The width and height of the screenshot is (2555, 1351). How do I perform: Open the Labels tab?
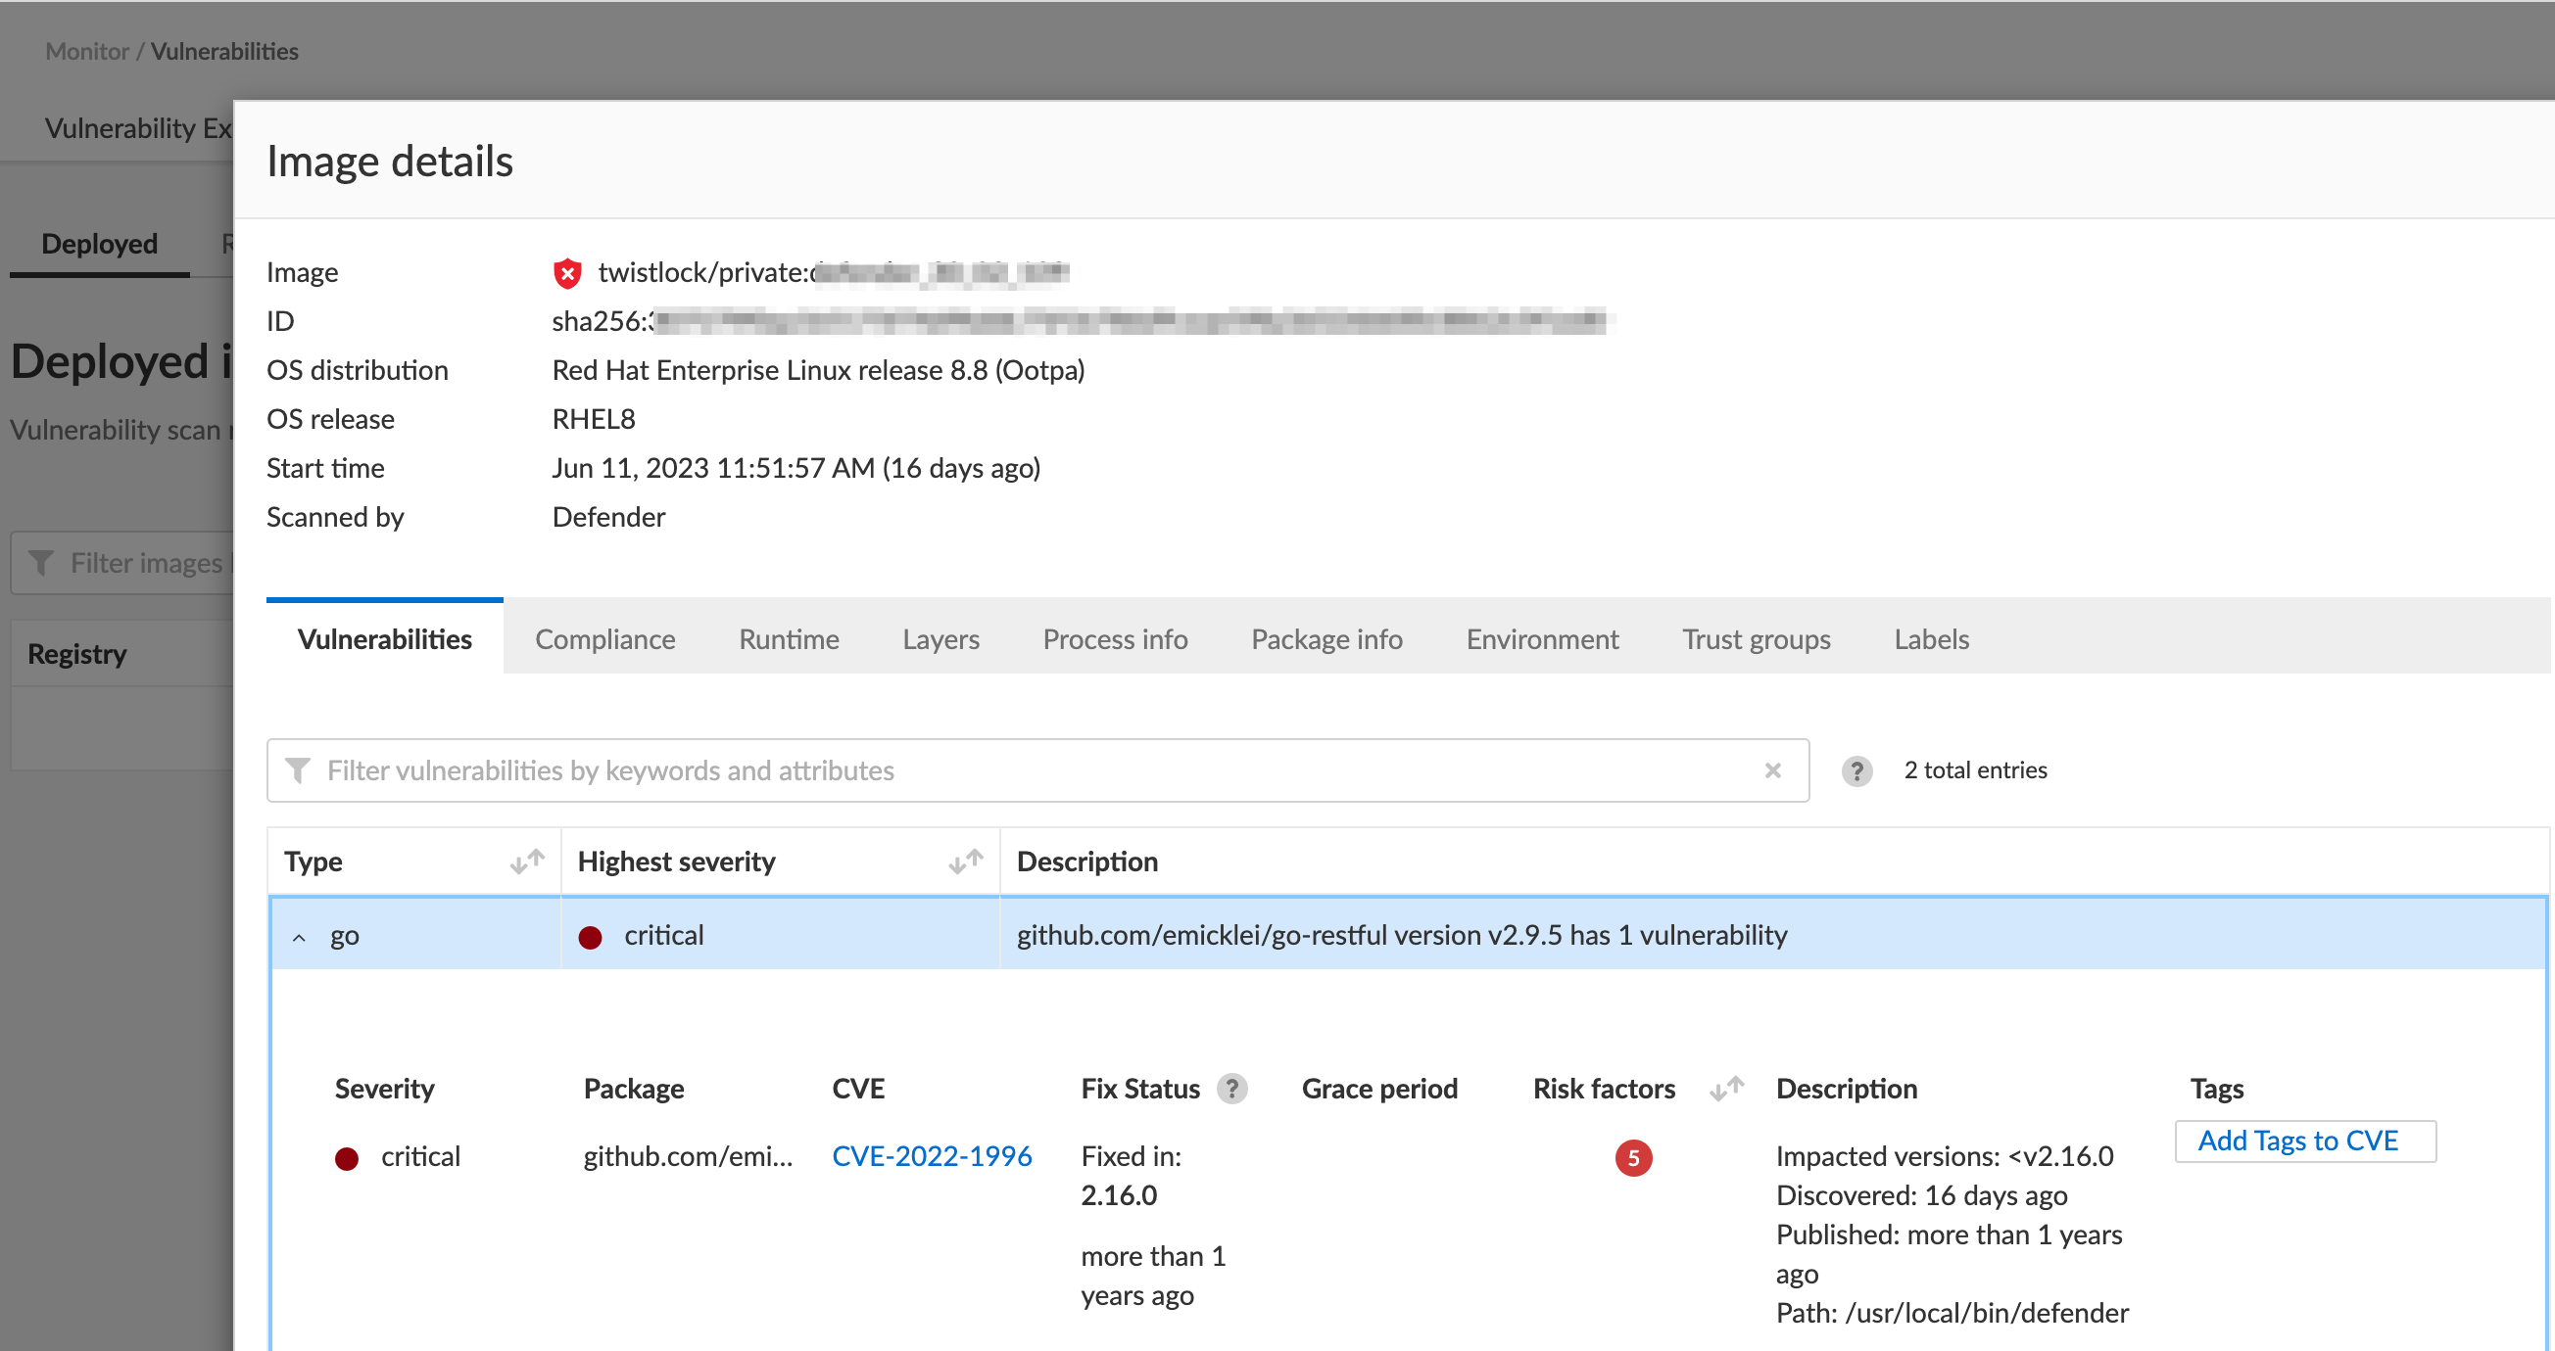tap(1931, 639)
